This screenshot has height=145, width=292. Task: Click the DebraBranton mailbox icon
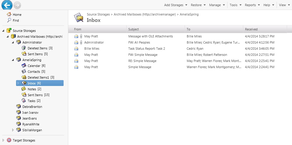click(18, 106)
